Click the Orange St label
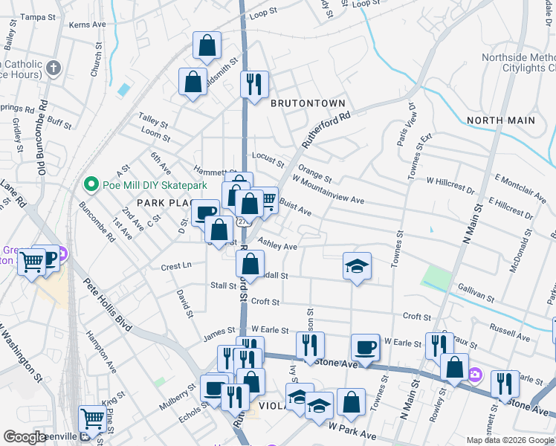The width and height of the screenshot is (556, 446). [x=314, y=174]
